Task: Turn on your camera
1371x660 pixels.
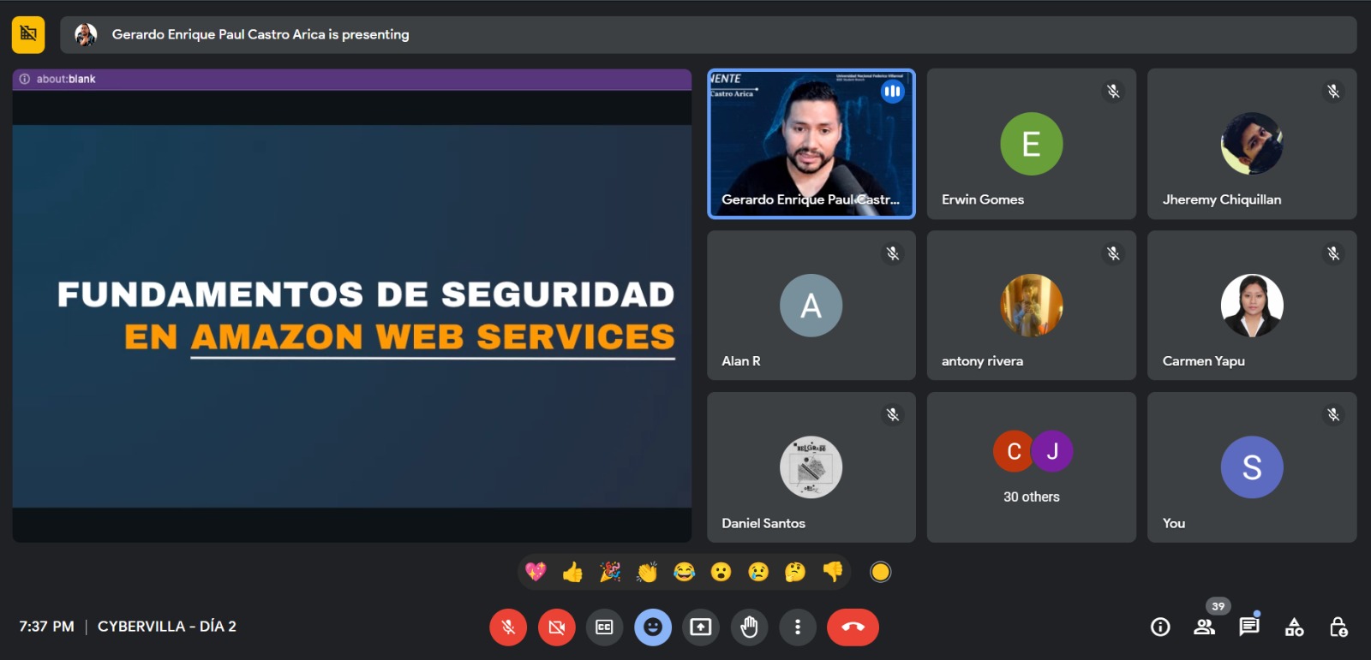Action: (x=556, y=627)
